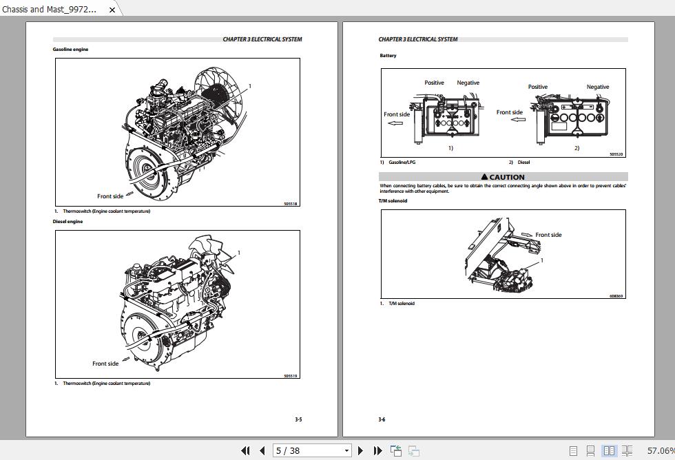Close the Chassis and Mast document tab
This screenshot has width=675, height=460.
pyautogui.click(x=112, y=10)
